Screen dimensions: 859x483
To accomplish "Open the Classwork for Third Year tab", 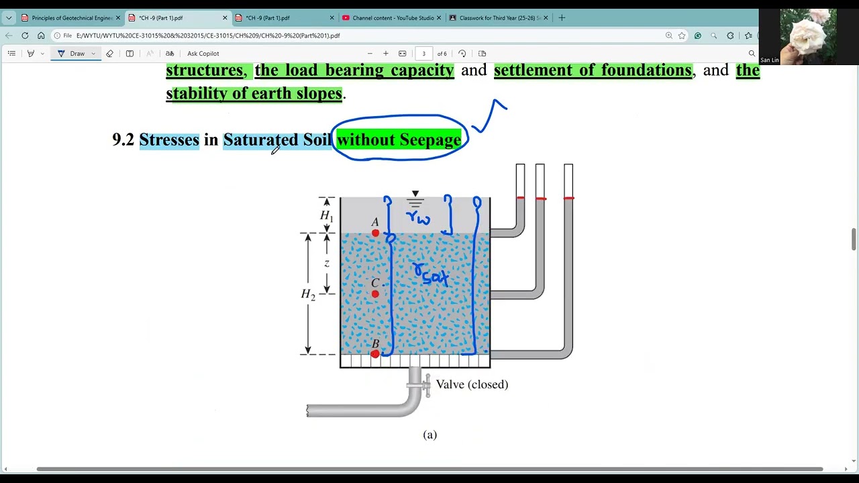I will [497, 18].
